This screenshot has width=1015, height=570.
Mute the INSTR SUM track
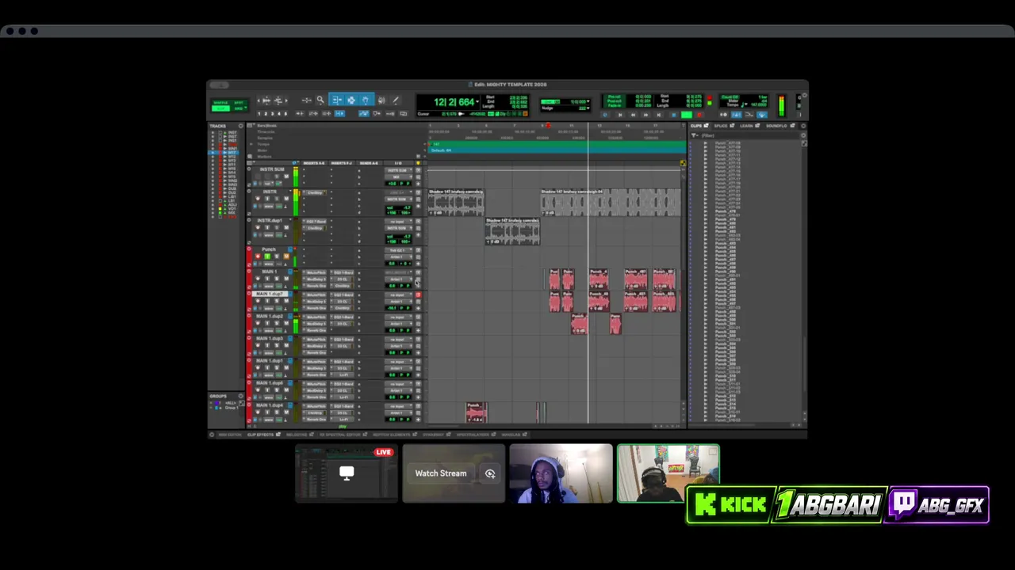pos(286,177)
